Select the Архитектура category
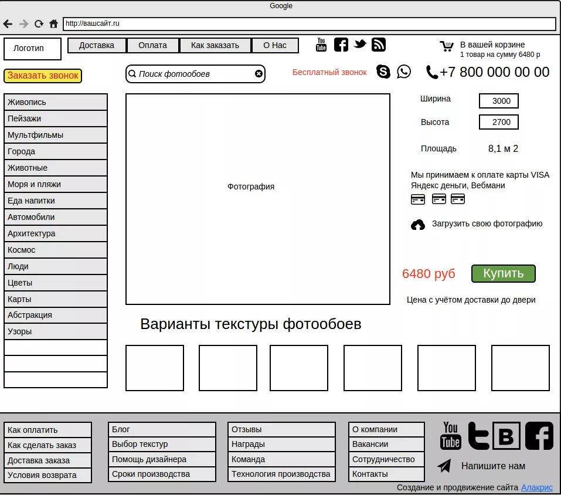The width and height of the screenshot is (561, 495). [56, 233]
